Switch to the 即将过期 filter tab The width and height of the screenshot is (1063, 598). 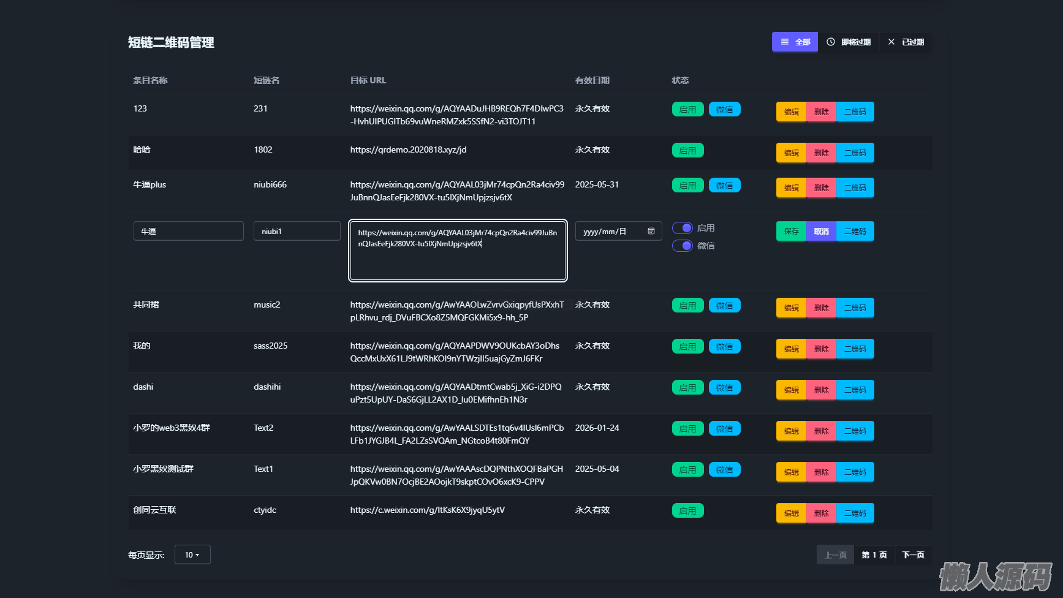coord(849,42)
